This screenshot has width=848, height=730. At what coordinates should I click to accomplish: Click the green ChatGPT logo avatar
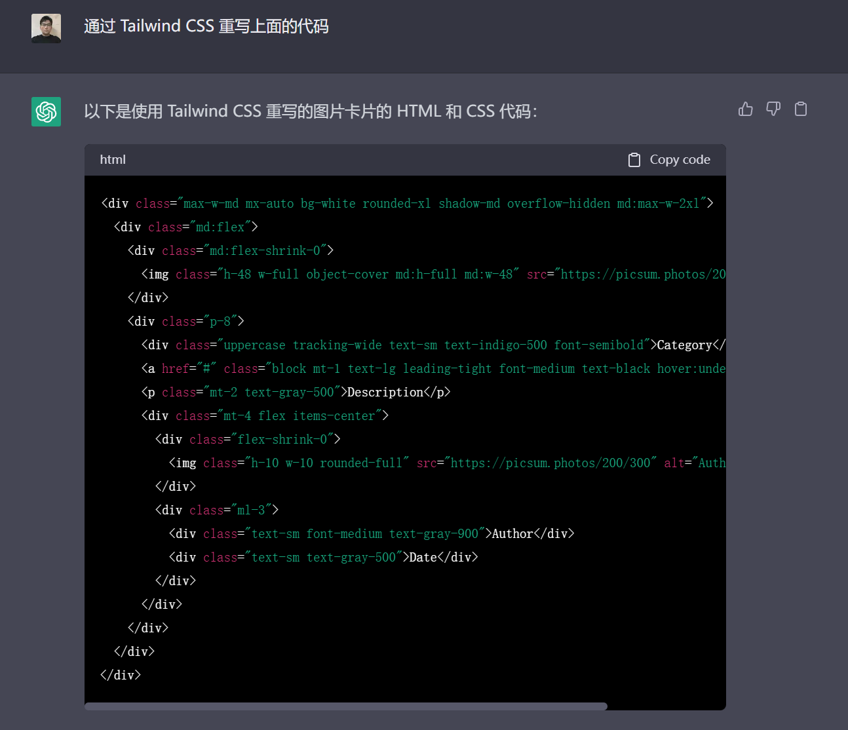(x=46, y=111)
